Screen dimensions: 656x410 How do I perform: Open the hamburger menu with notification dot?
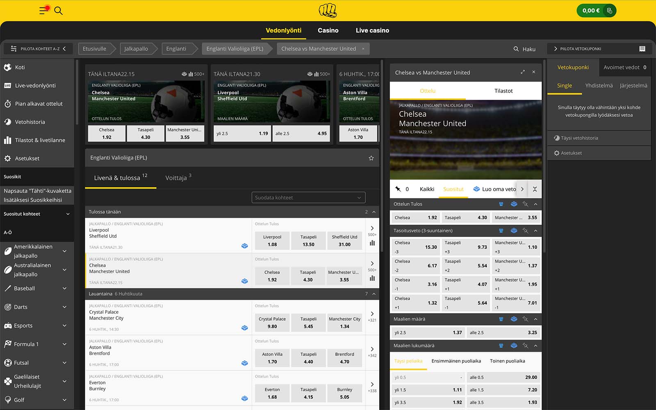tap(43, 11)
